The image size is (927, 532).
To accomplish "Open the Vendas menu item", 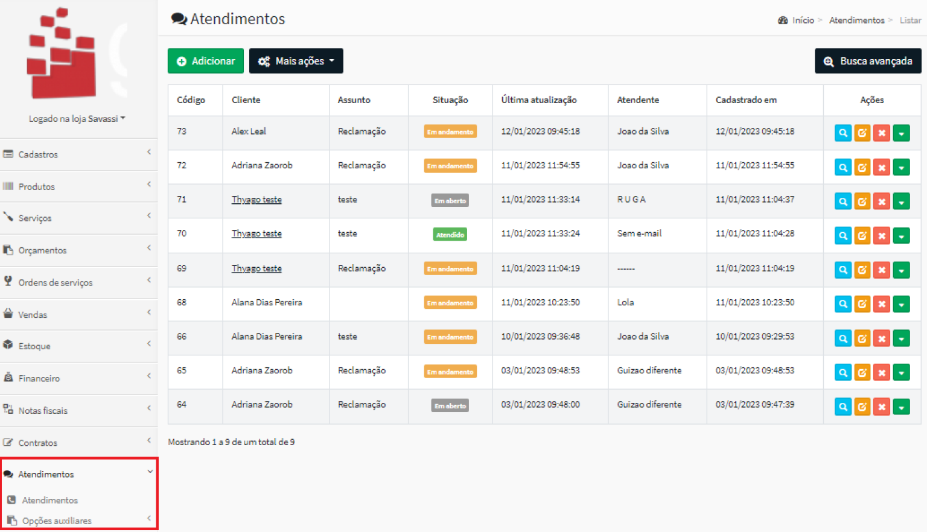I will 78,314.
